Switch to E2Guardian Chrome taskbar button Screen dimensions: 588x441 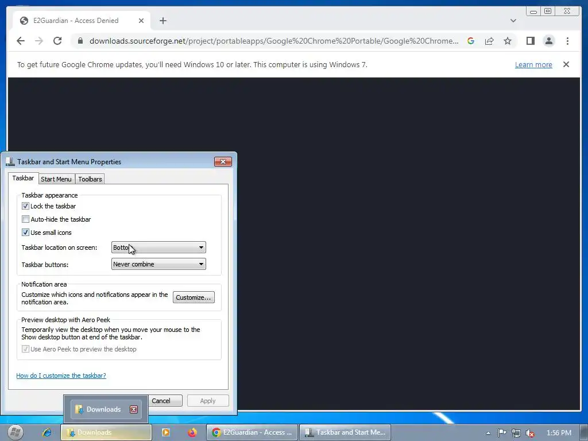coord(252,432)
